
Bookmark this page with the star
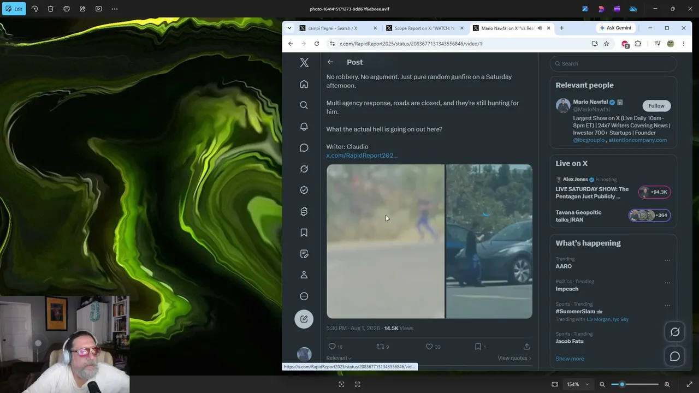tap(606, 44)
